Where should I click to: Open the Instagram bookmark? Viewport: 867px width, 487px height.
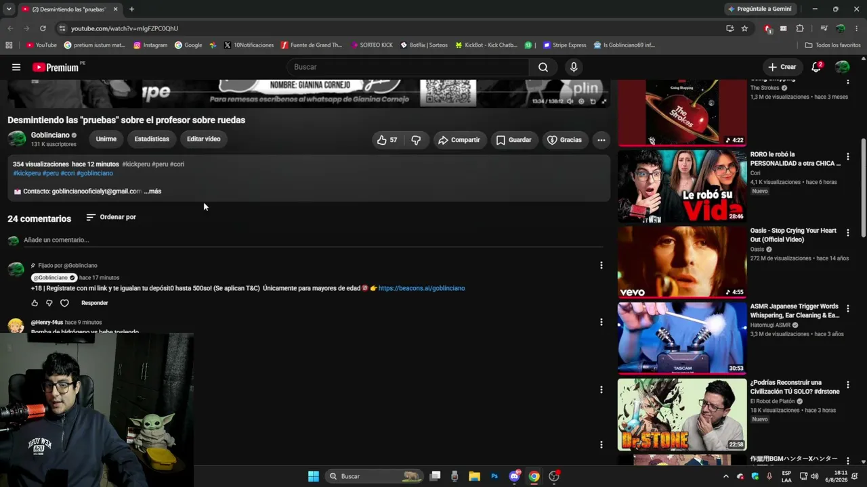coord(150,45)
